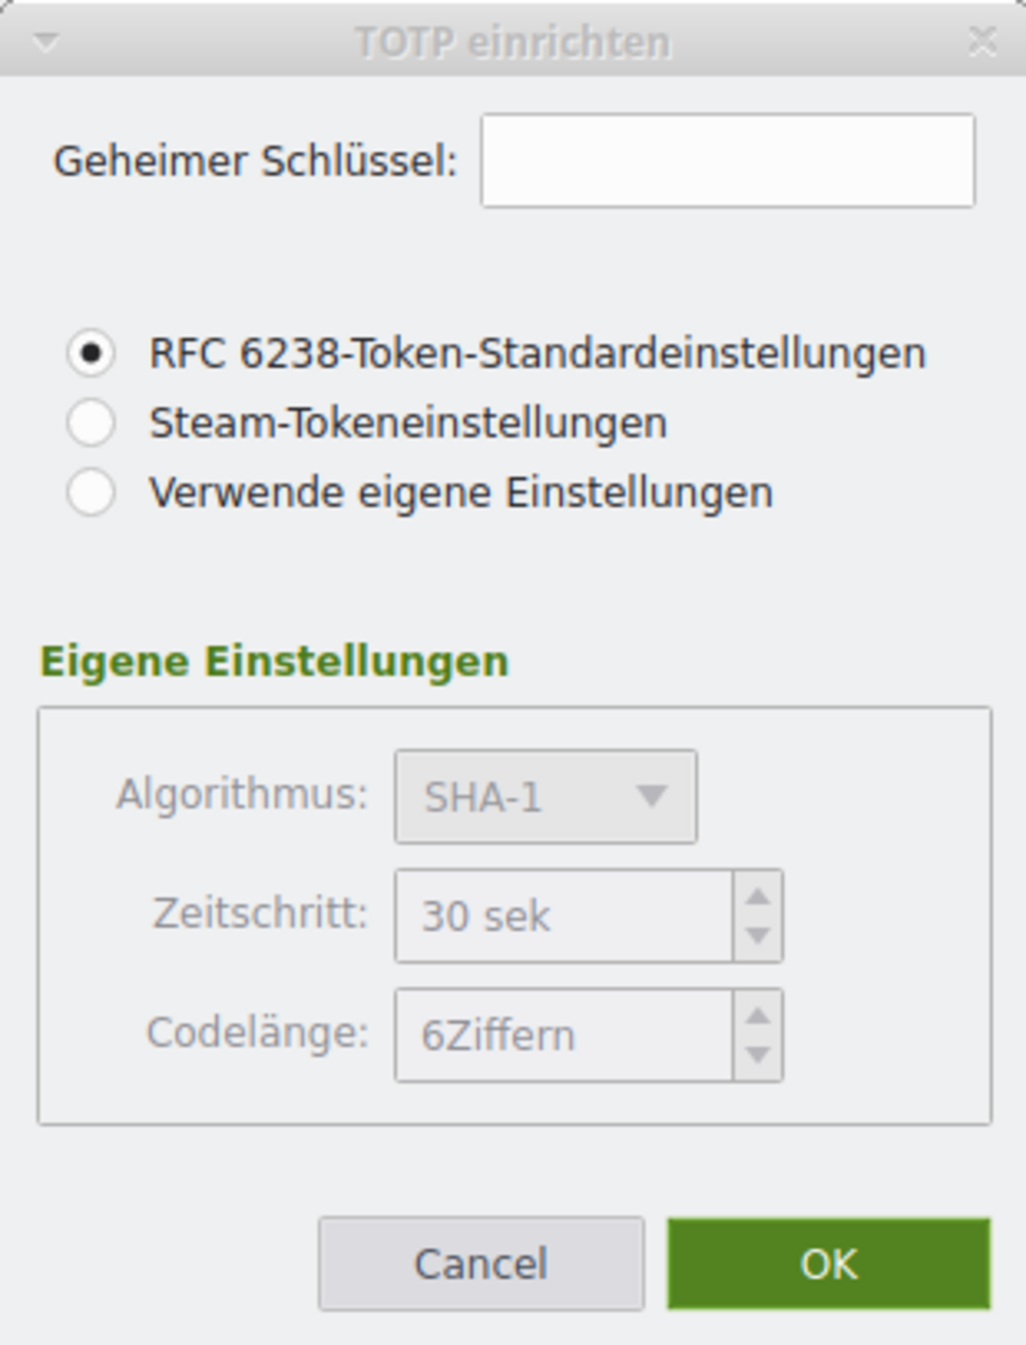The image size is (1026, 1345).
Task: Click the Codelänge label text
Action: point(257,1034)
